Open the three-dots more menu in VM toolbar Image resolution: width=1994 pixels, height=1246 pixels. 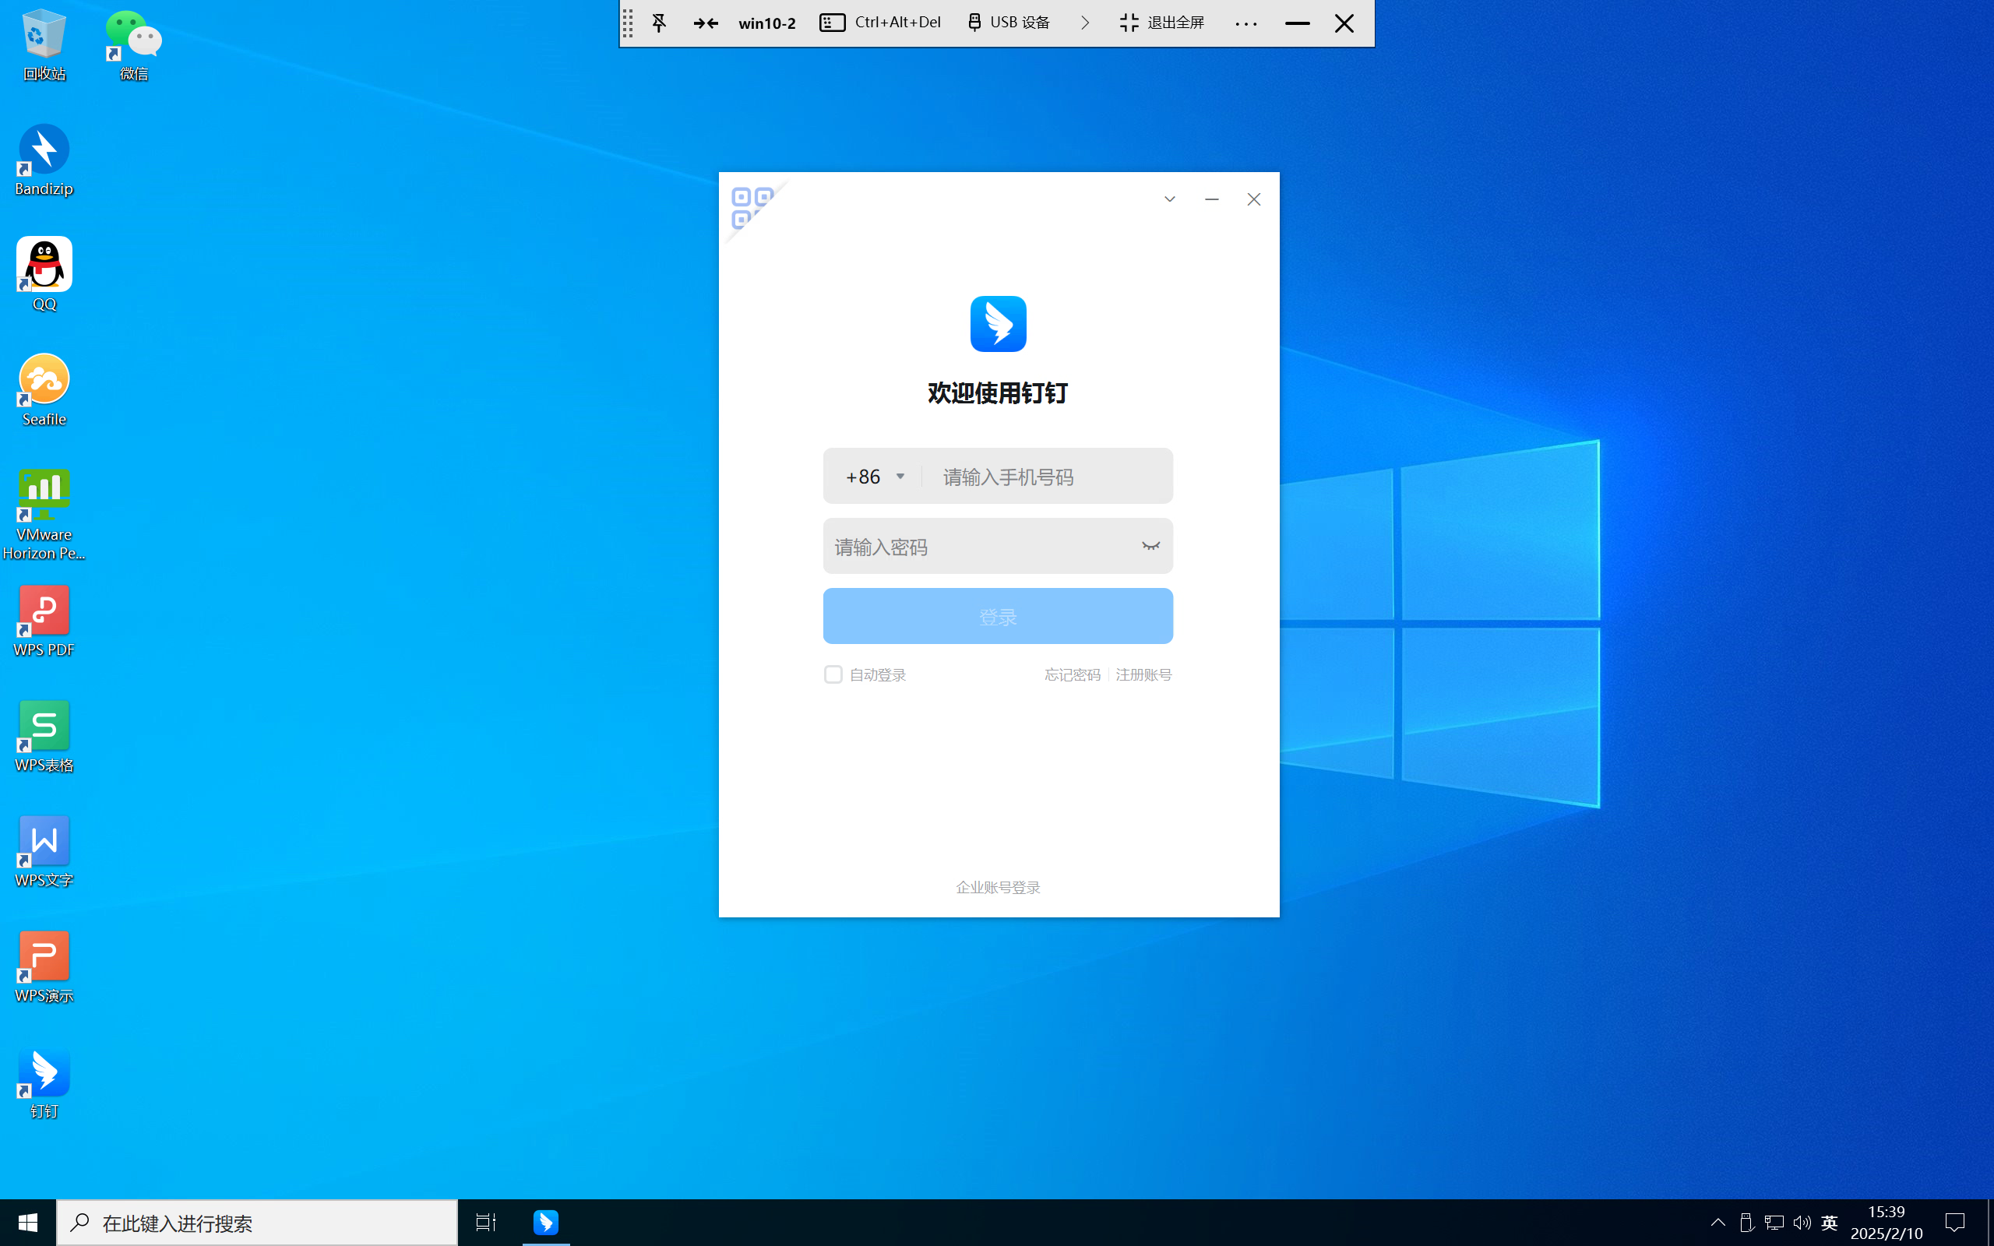coord(1245,24)
